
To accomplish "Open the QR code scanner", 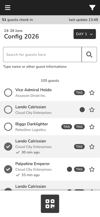I will (50, 204).
